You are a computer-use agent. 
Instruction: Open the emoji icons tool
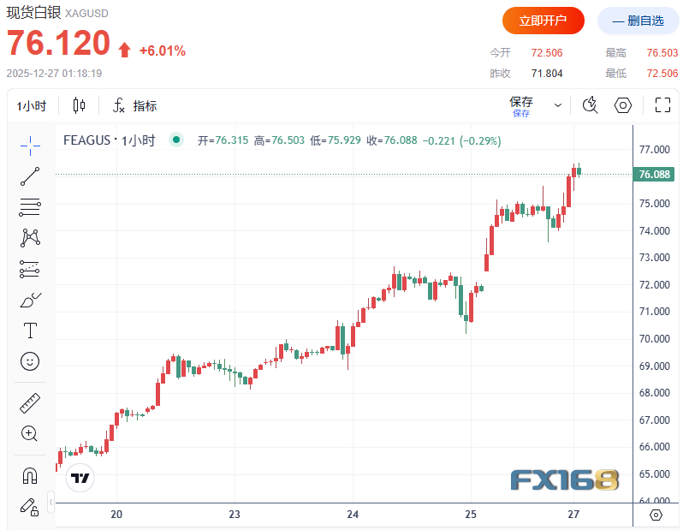pos(30,361)
